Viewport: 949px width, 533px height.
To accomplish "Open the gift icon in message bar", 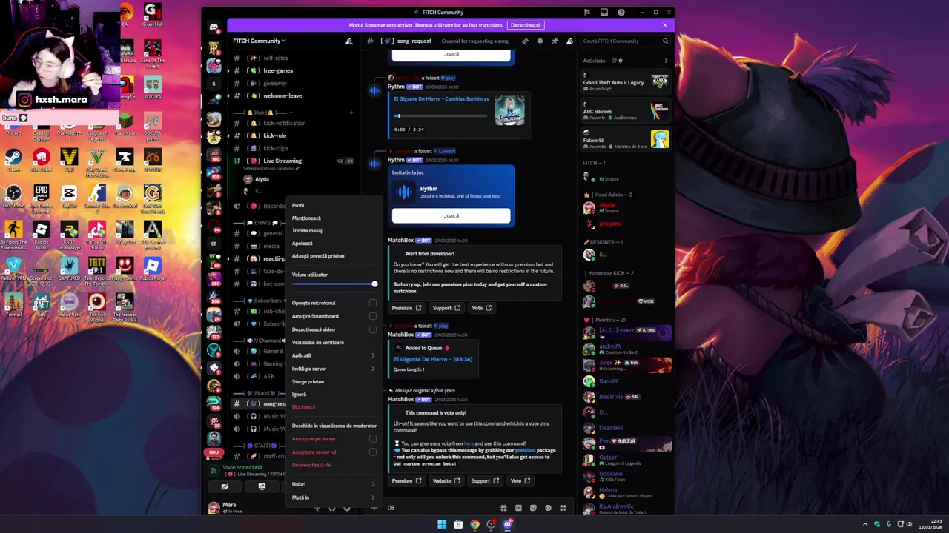I will click(503, 508).
